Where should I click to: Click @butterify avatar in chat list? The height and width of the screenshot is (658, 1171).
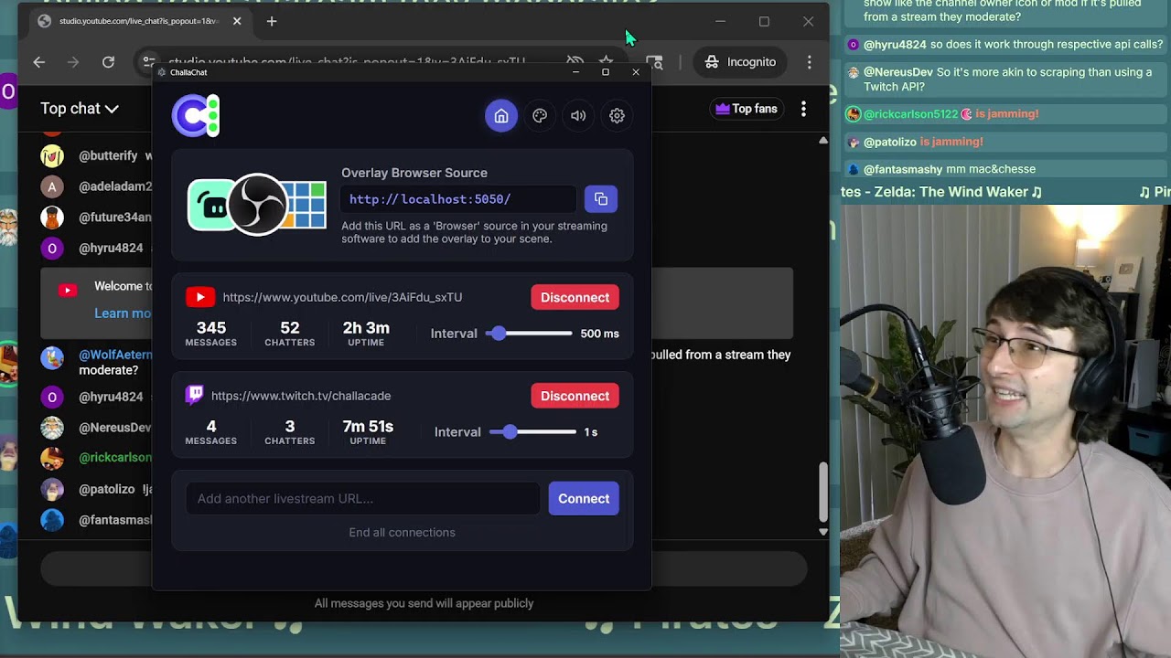click(x=52, y=155)
